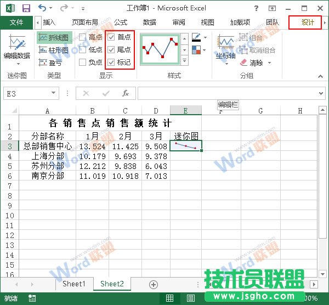Open the Edit Data (编辑数据) sparkline tool
This screenshot has width=329, height=305.
click(16, 48)
